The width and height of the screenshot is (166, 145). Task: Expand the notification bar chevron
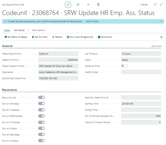click(x=161, y=21)
